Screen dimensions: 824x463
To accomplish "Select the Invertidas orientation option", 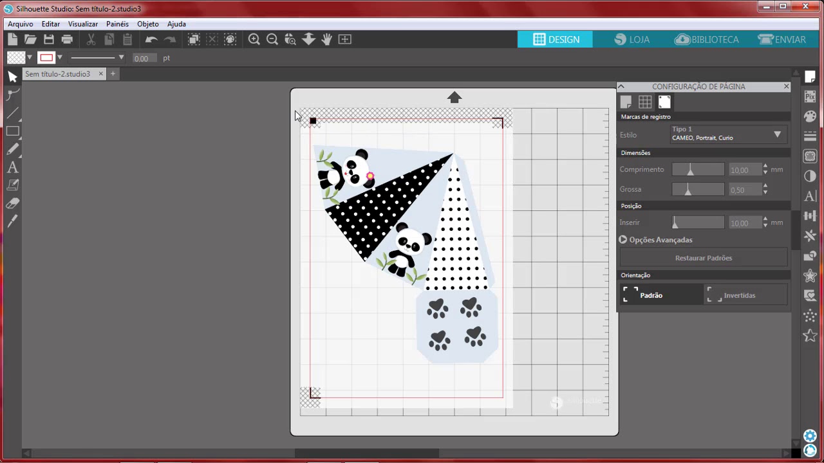I will tap(745, 295).
